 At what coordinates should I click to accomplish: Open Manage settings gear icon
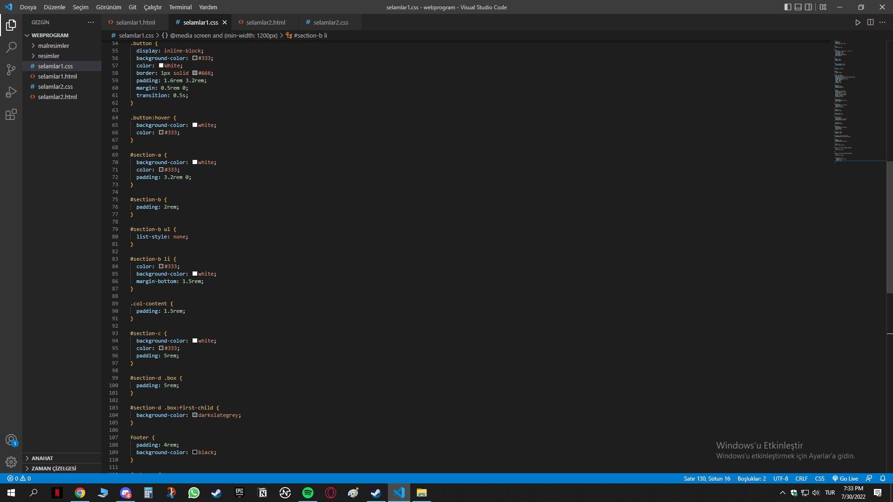click(x=11, y=462)
